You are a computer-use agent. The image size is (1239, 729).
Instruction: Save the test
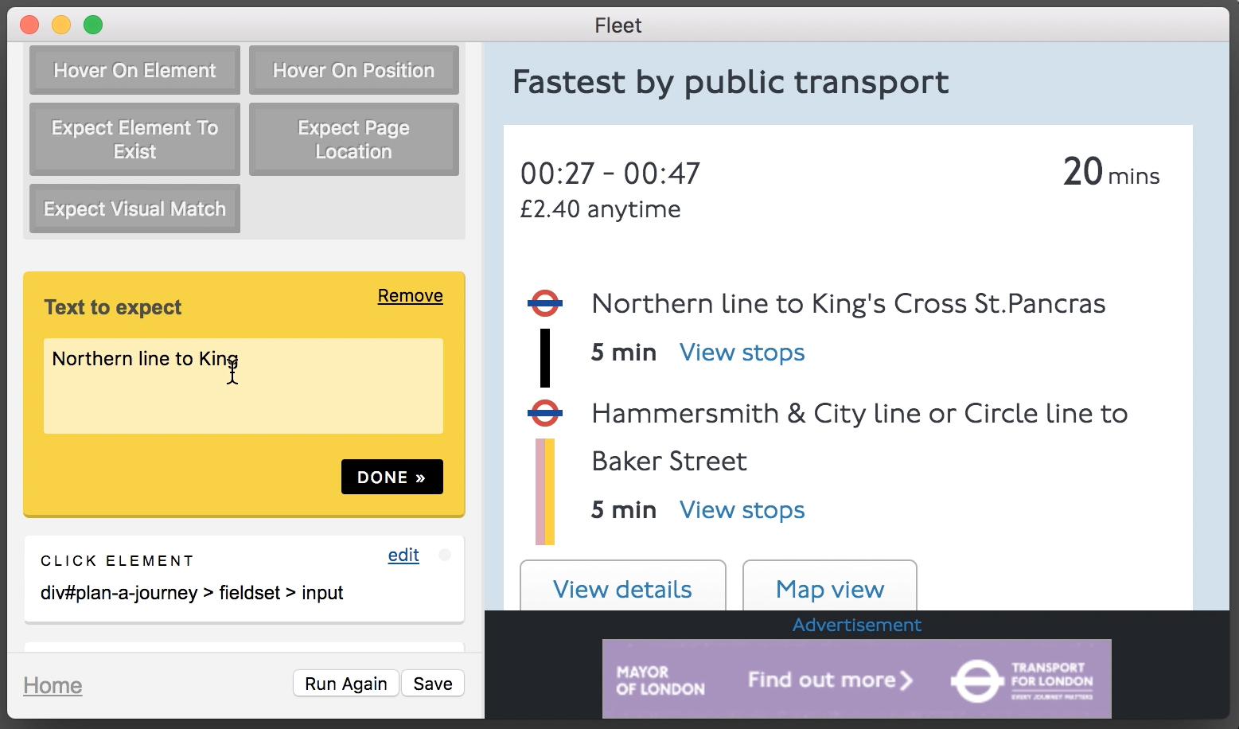click(x=432, y=684)
